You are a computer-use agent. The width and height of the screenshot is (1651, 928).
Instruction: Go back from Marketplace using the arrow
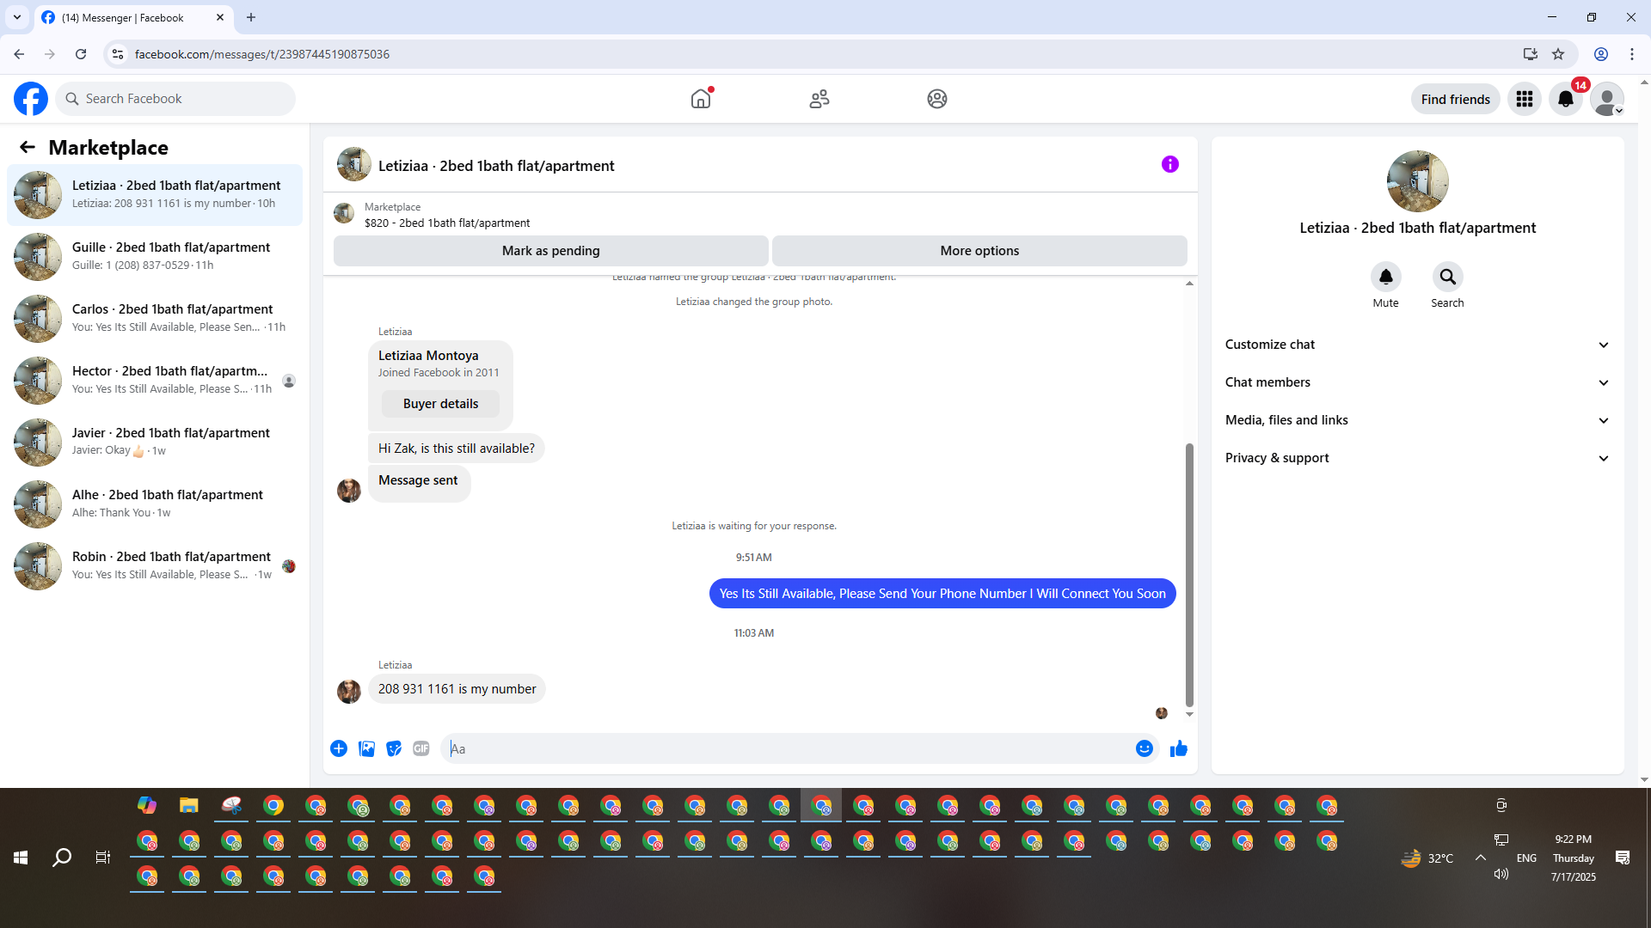(28, 147)
